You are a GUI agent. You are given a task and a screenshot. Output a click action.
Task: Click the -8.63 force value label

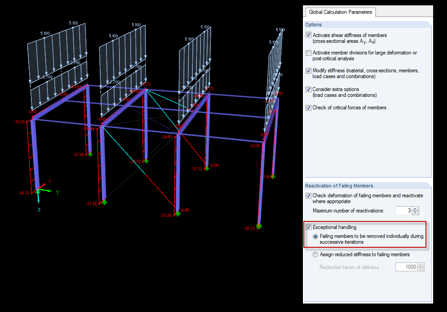click(102, 119)
